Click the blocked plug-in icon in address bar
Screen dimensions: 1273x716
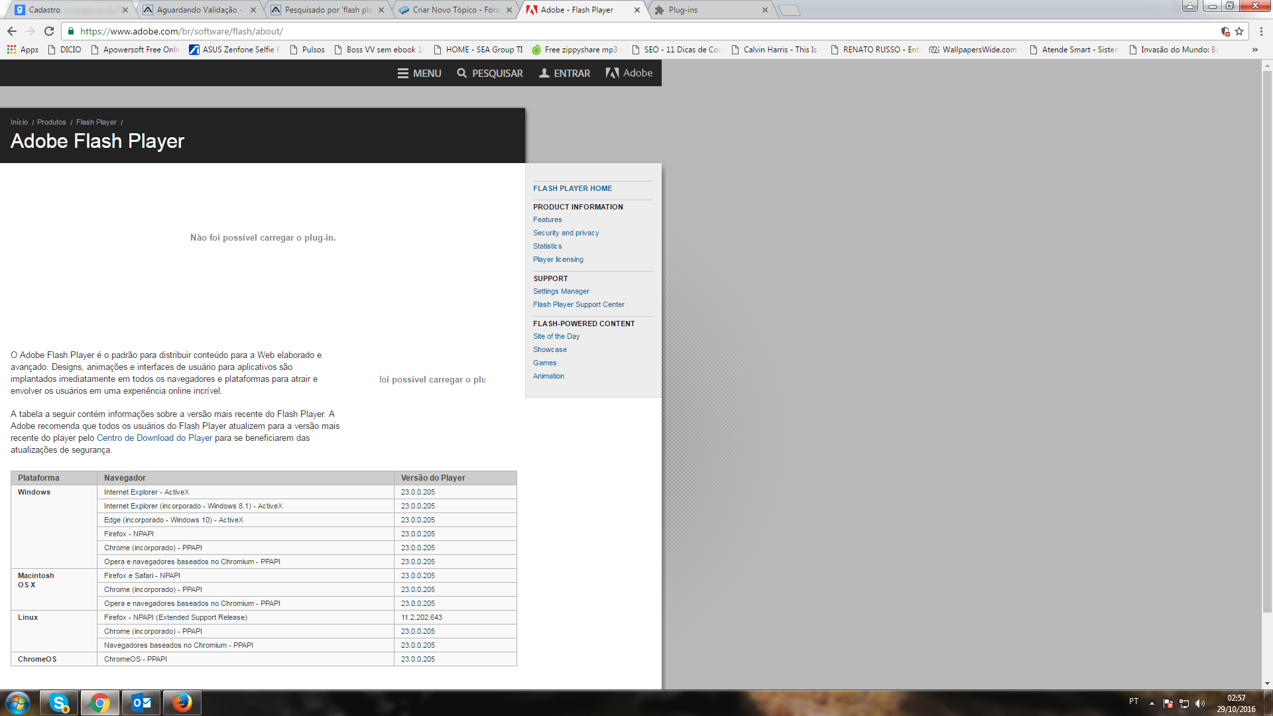(1225, 31)
